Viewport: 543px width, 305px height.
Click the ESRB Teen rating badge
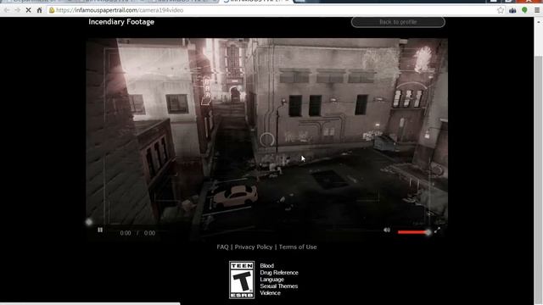(242, 280)
